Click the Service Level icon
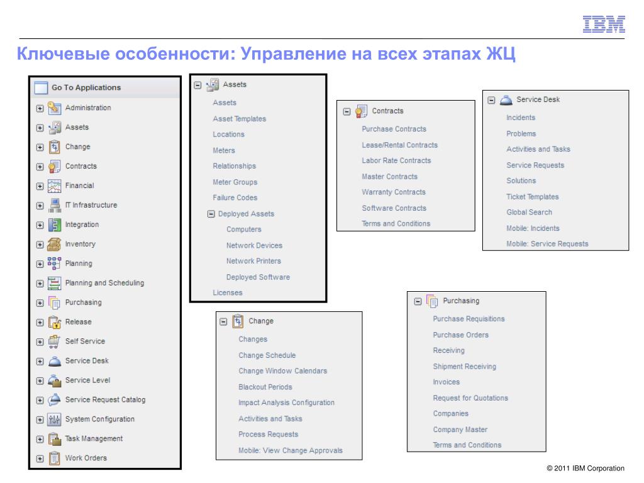 coord(54,380)
